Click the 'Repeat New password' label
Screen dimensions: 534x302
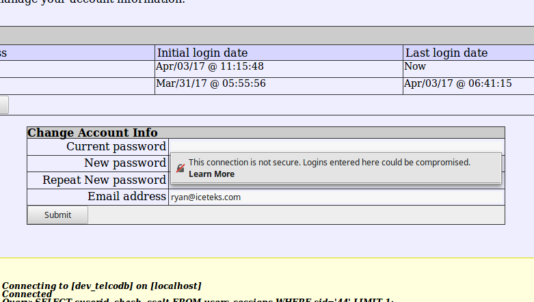click(104, 180)
